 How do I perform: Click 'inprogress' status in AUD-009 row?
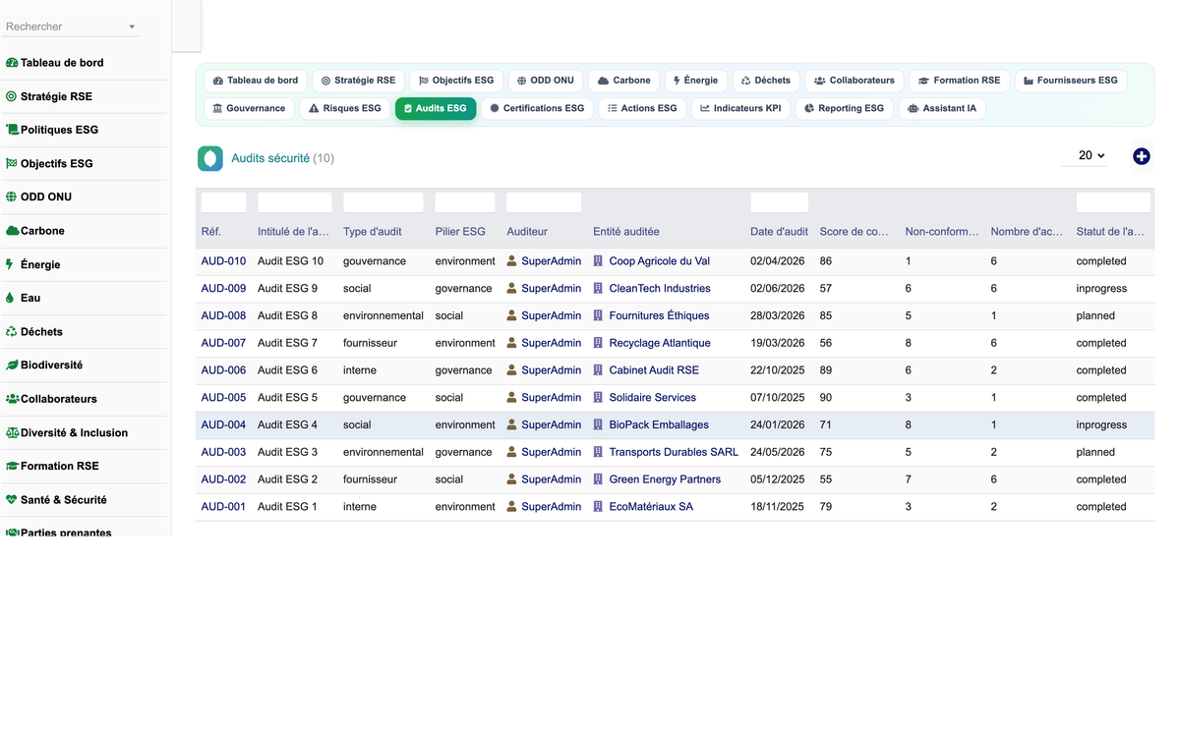click(x=1101, y=288)
